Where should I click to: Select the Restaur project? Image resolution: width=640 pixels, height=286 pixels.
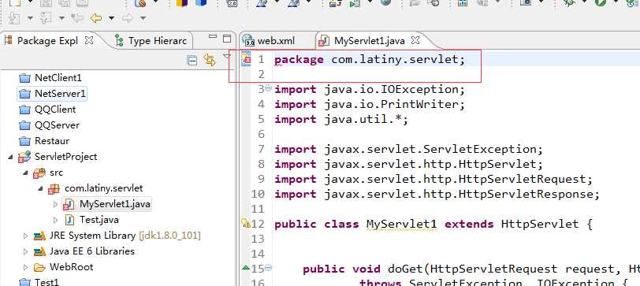point(52,141)
